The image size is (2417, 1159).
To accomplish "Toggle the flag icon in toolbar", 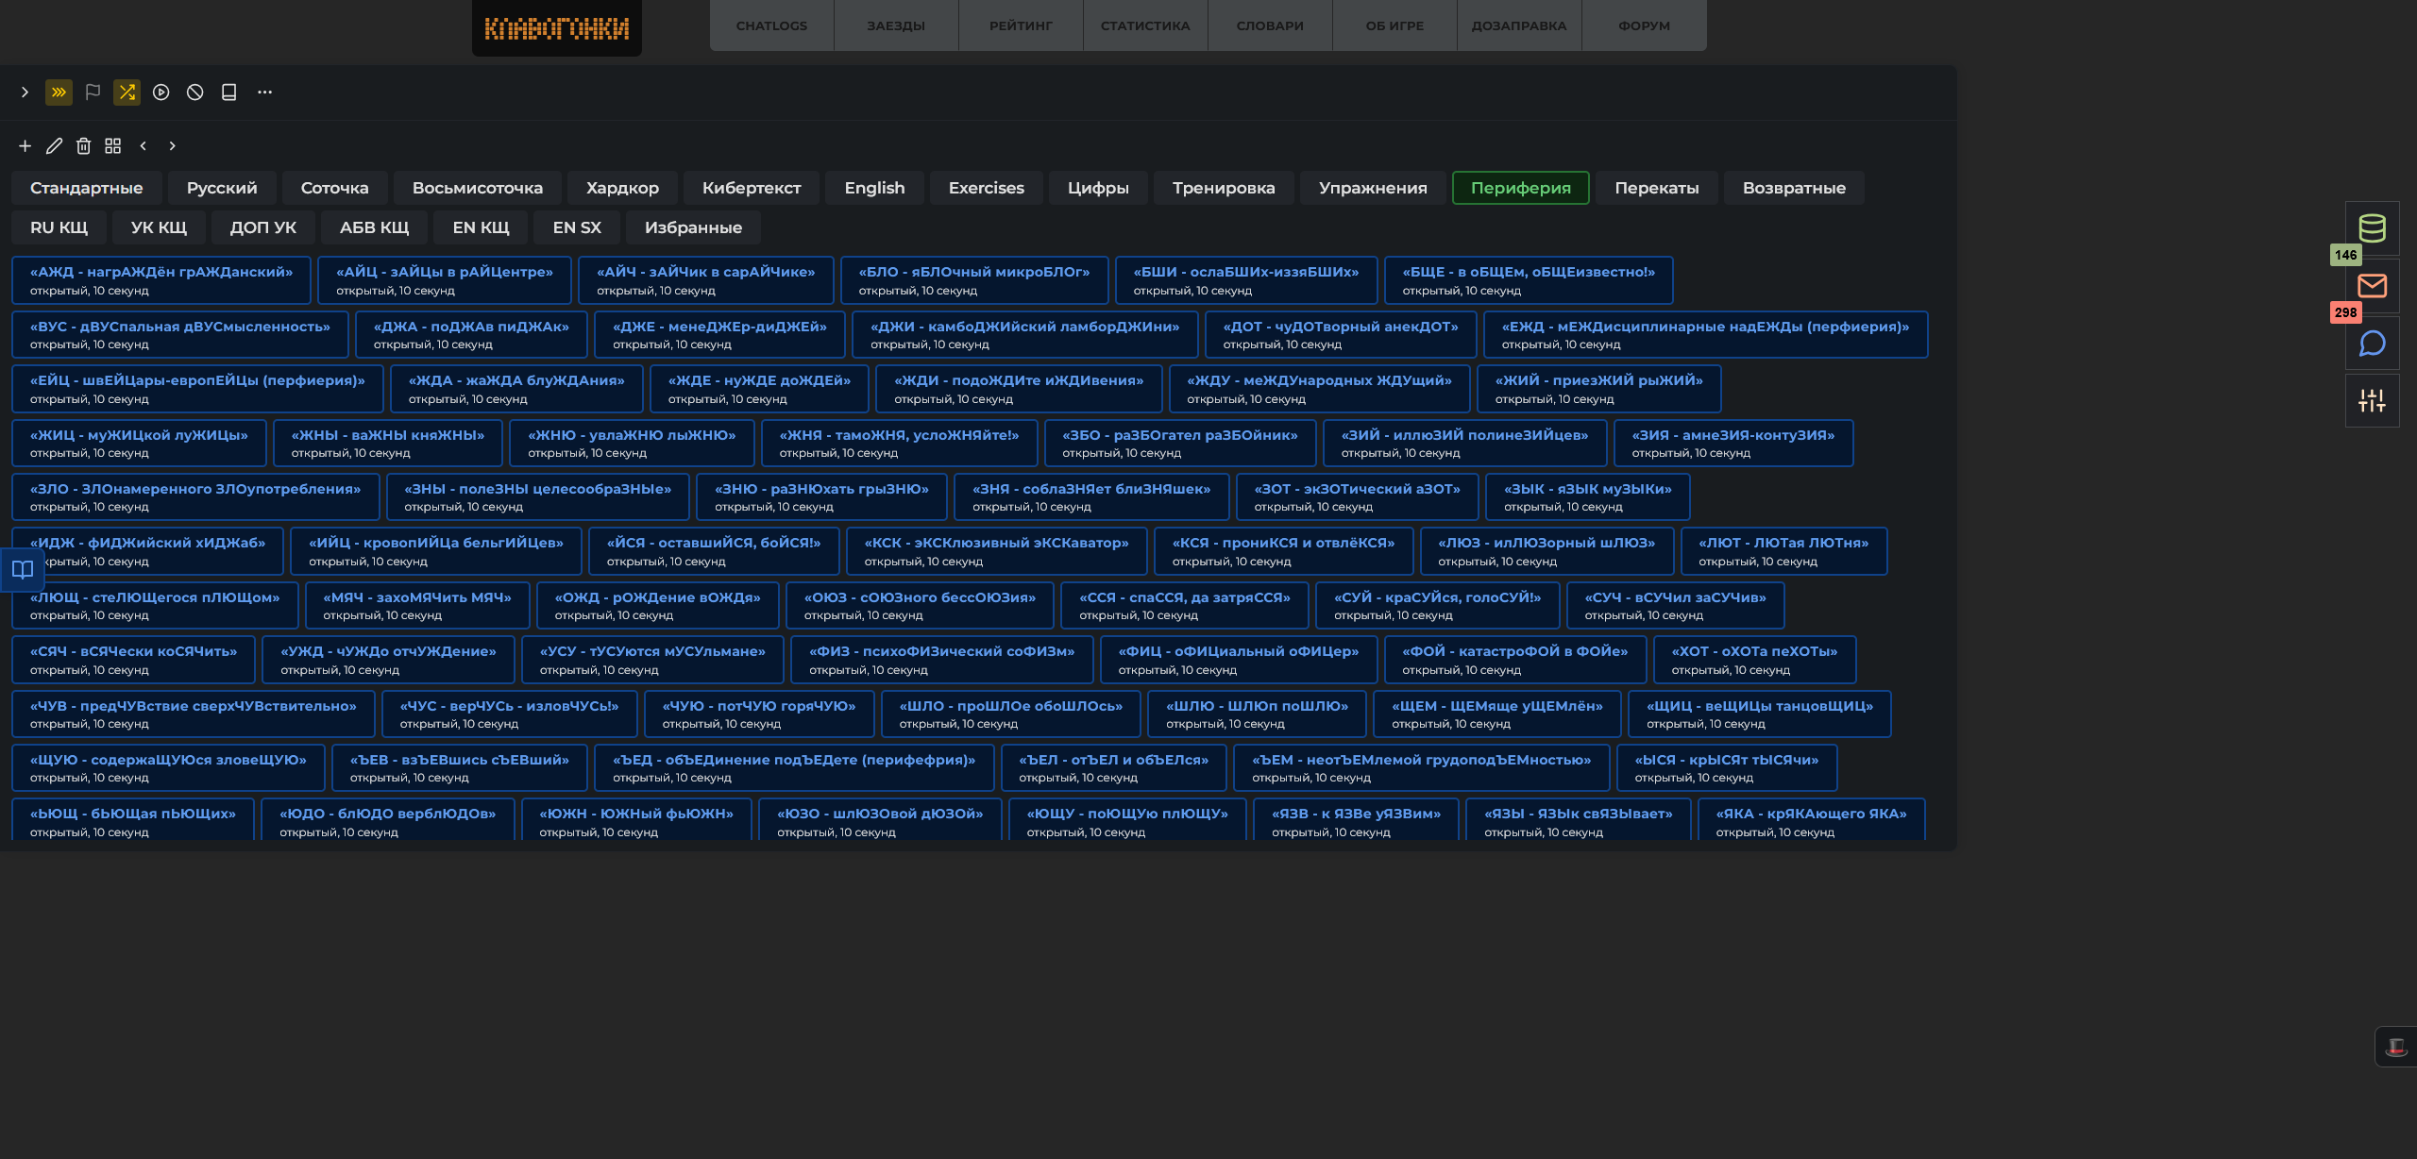I will [93, 92].
